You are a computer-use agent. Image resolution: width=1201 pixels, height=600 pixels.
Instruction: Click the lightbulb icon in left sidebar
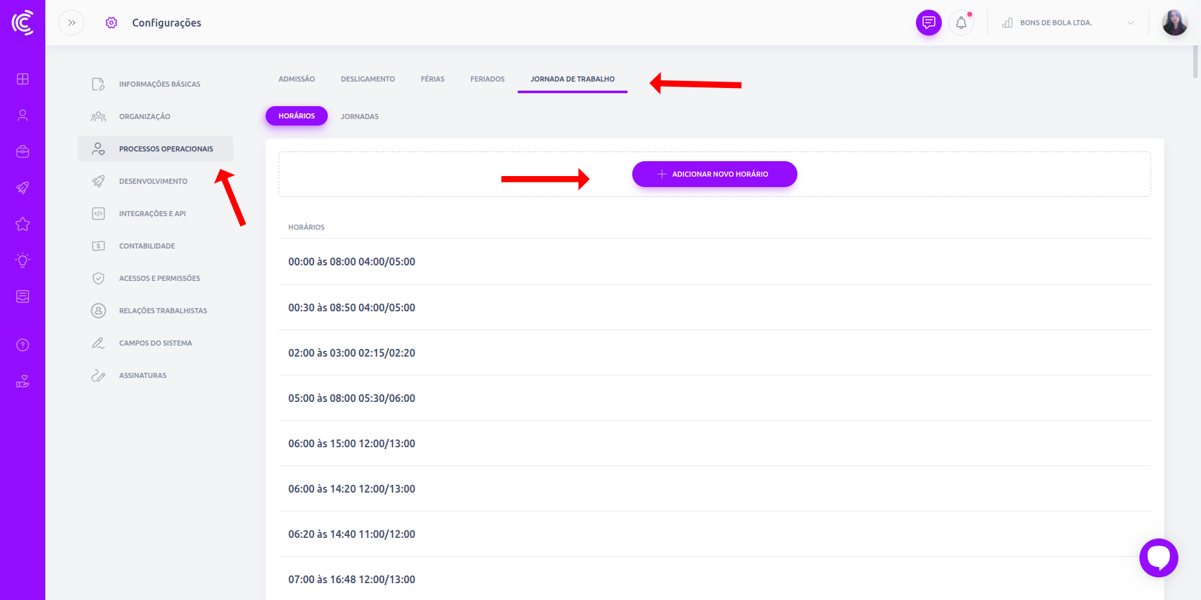[x=23, y=260]
